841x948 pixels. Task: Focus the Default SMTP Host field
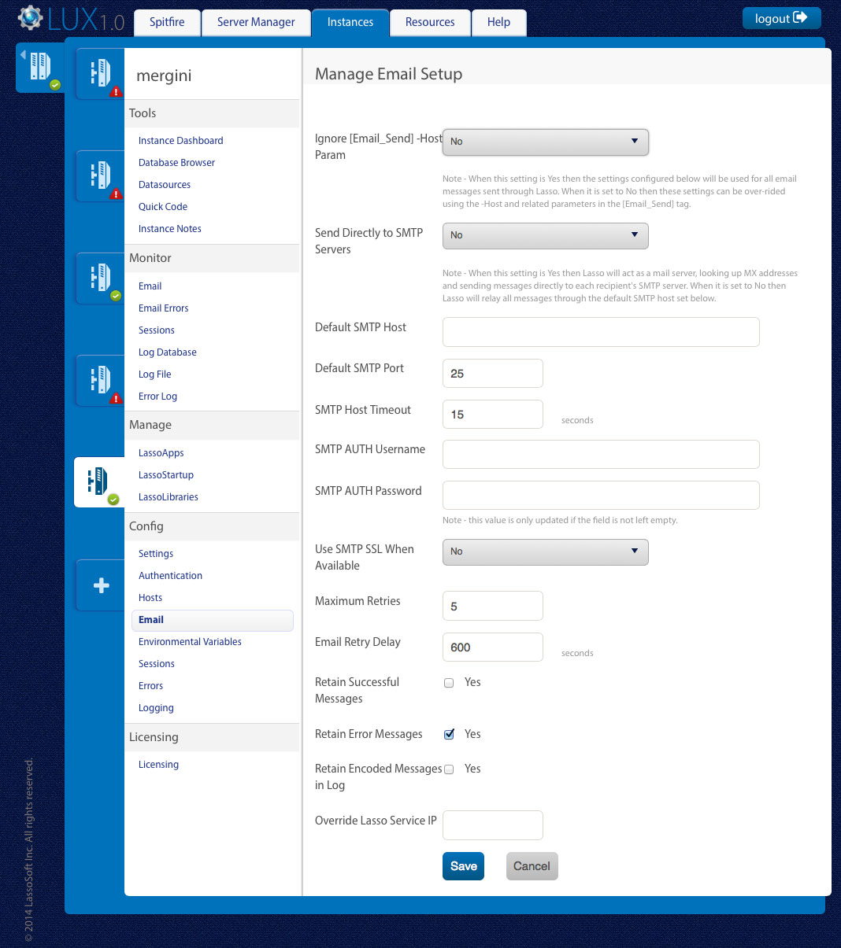(x=601, y=332)
